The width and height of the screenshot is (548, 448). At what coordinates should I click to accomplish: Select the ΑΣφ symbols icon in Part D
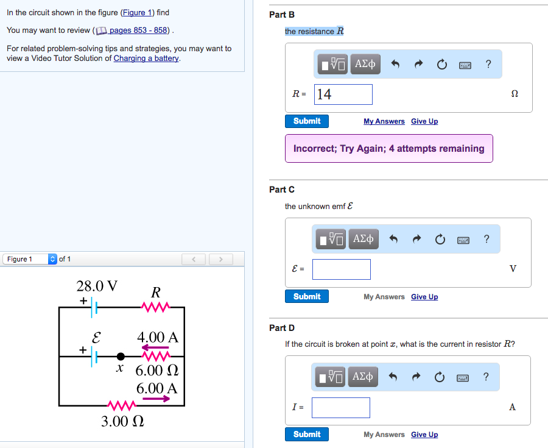[x=362, y=377]
